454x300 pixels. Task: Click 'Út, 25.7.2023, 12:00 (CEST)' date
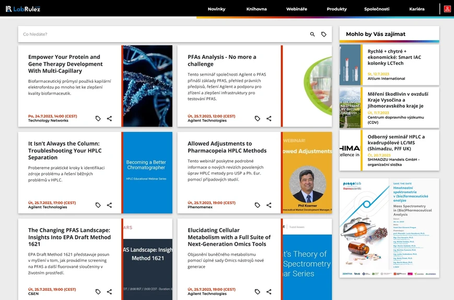(x=212, y=116)
